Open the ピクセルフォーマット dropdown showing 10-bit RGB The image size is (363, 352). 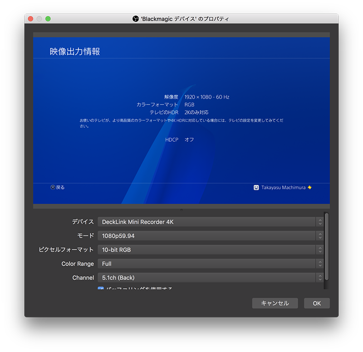pyautogui.click(x=211, y=250)
